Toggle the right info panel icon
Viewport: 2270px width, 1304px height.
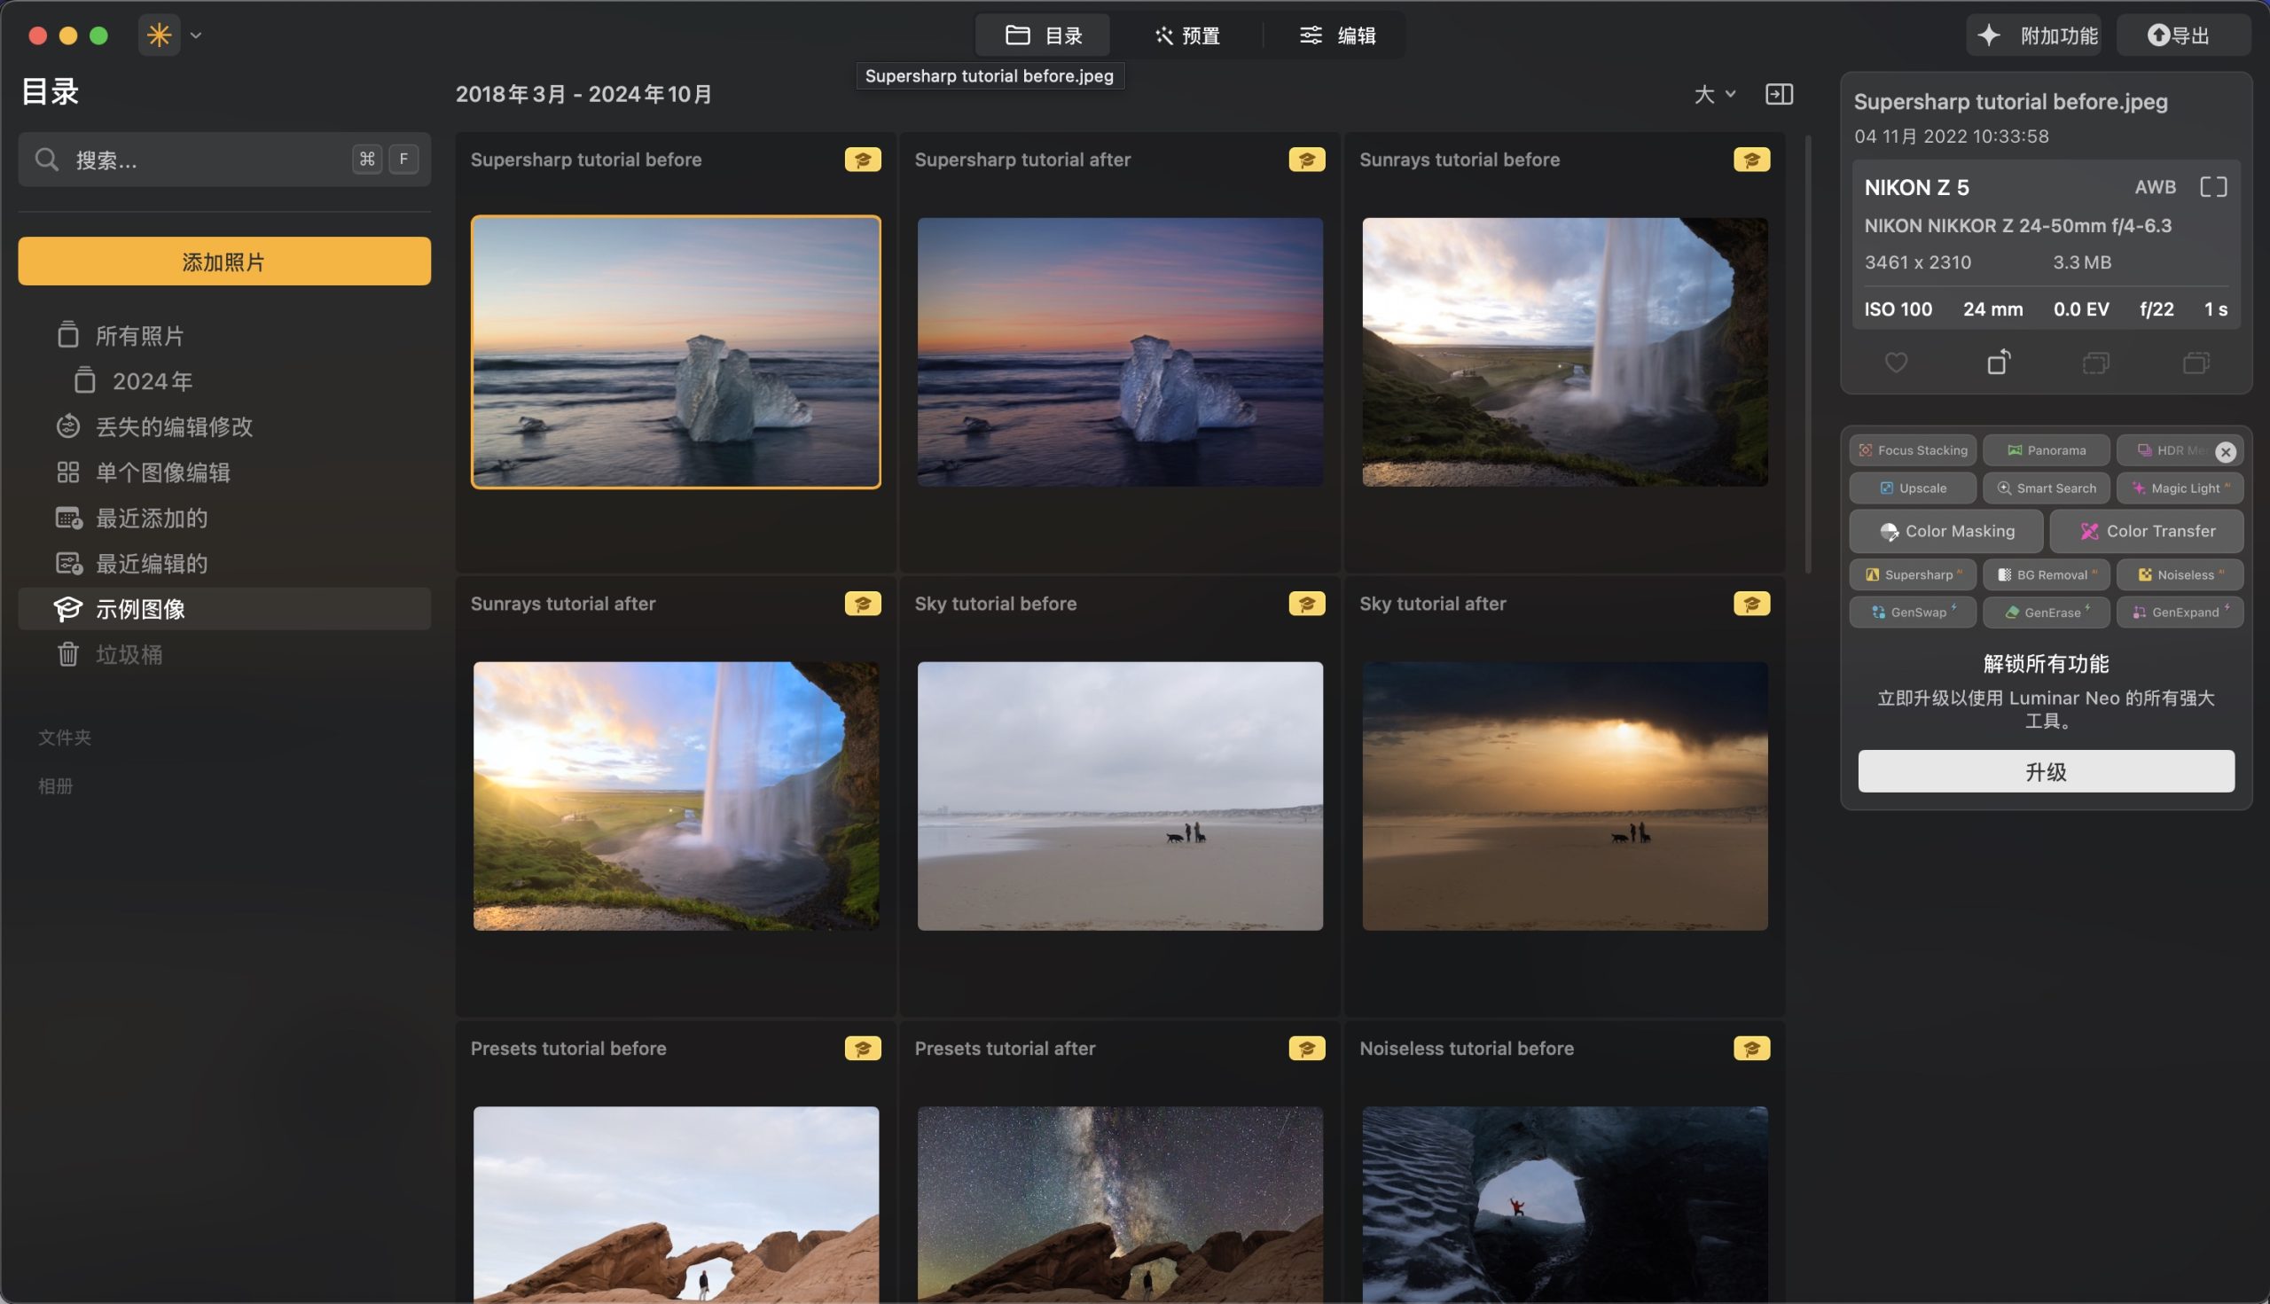coord(1779,94)
